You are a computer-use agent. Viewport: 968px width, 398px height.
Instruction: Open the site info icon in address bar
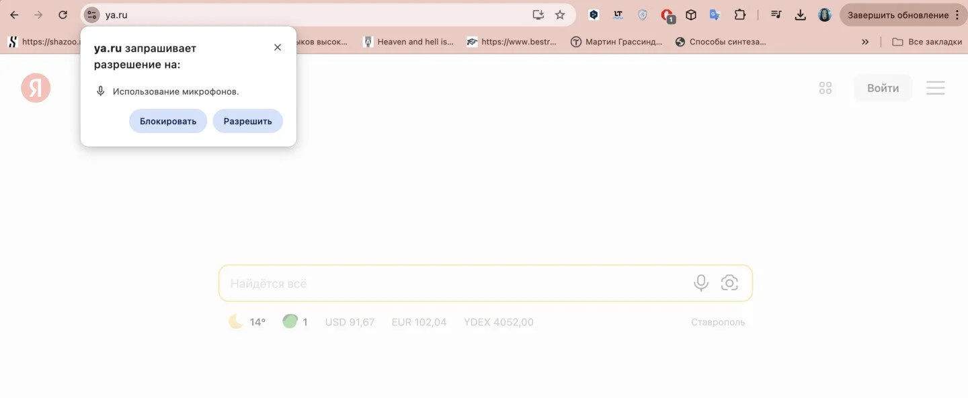(91, 15)
